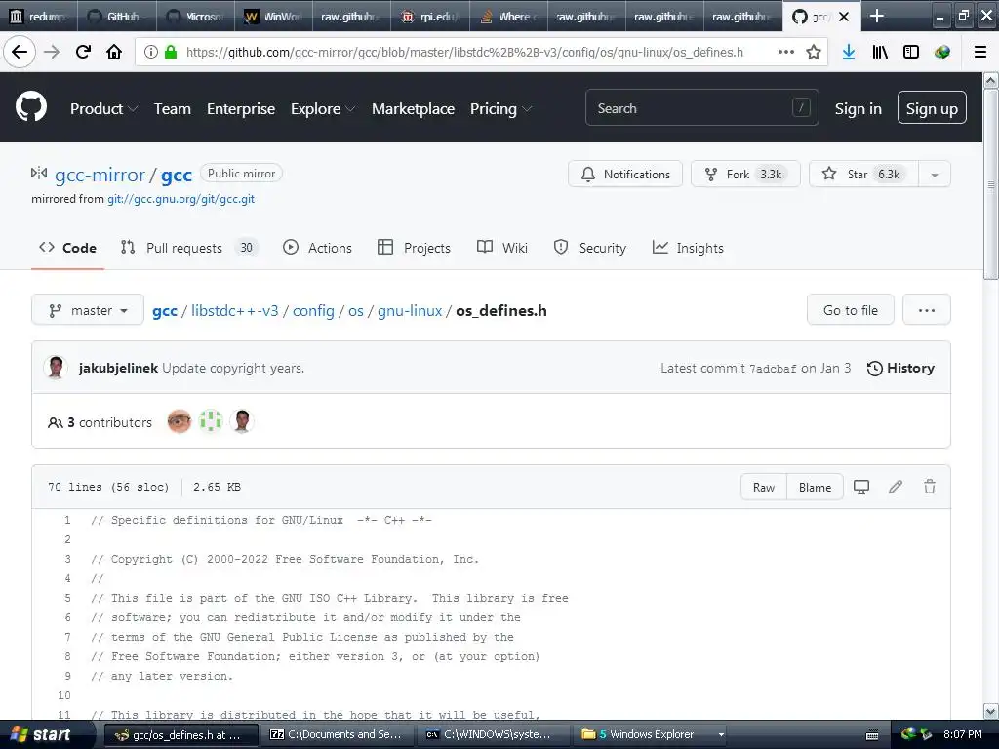Screen dimensions: 999x749
Task: Click the green identicon contributor avatar
Action: click(211, 421)
